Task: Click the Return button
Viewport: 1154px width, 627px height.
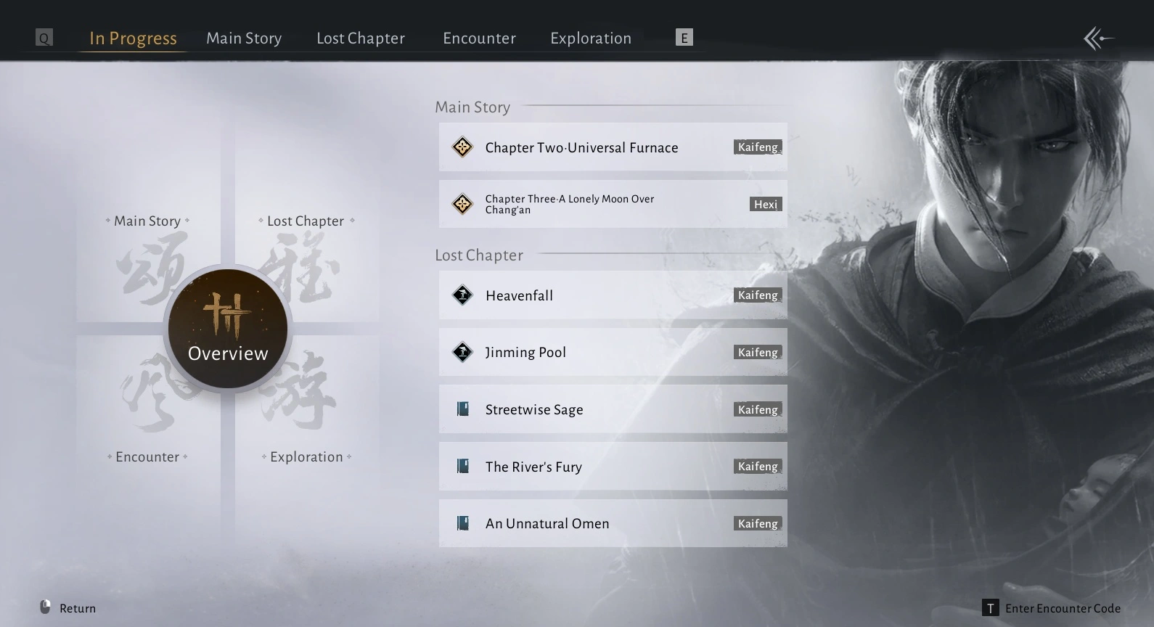Action: (67, 608)
